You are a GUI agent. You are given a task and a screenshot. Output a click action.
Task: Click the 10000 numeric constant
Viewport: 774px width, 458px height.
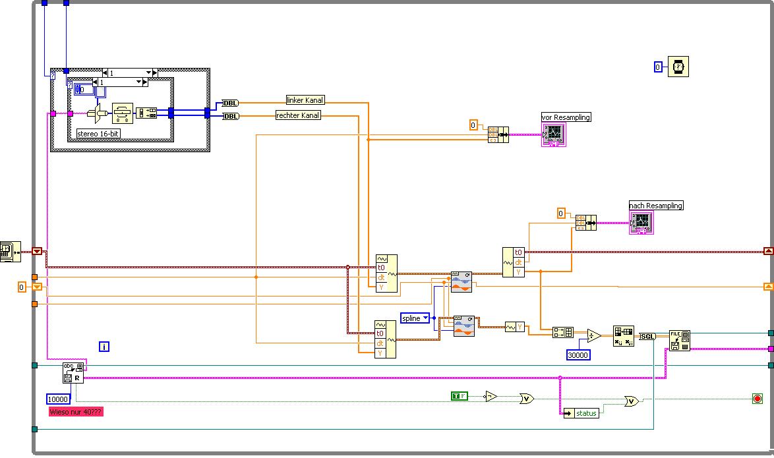pos(58,399)
